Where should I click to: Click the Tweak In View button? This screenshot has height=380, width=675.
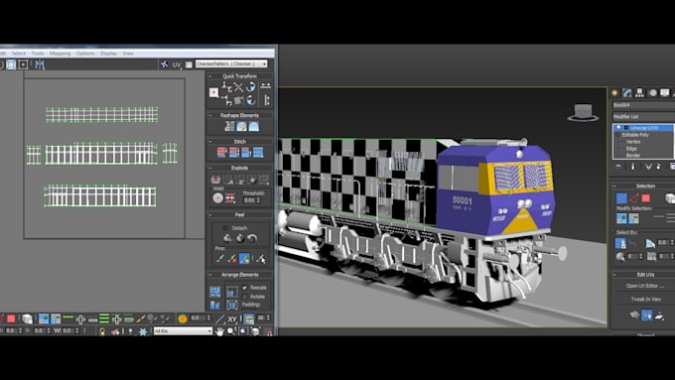645,299
